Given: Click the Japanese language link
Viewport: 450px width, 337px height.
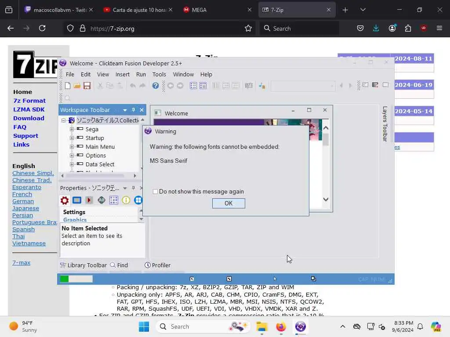Looking at the screenshot, I should tap(25, 208).
